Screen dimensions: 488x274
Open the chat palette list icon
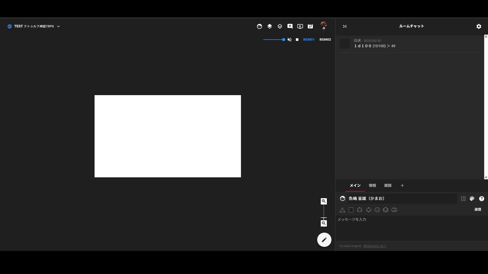point(463,199)
